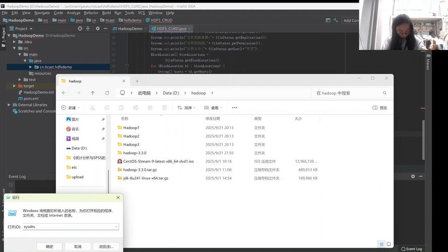Expand the target folder node

click(14, 86)
